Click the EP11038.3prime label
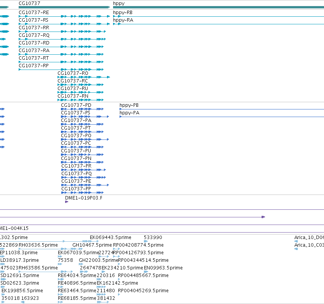This screenshot has height=304, width=324. tap(19, 253)
